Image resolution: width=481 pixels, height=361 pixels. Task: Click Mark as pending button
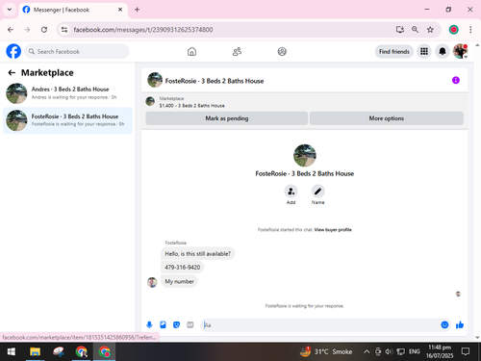tap(227, 118)
